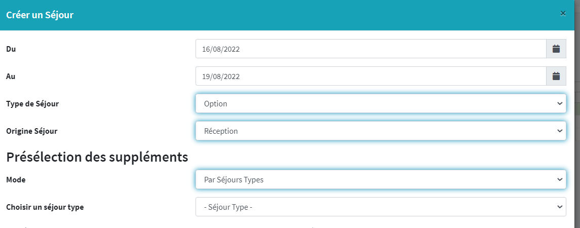Open the Origine Séjour dropdown
This screenshot has width=580, height=228.
click(x=380, y=131)
